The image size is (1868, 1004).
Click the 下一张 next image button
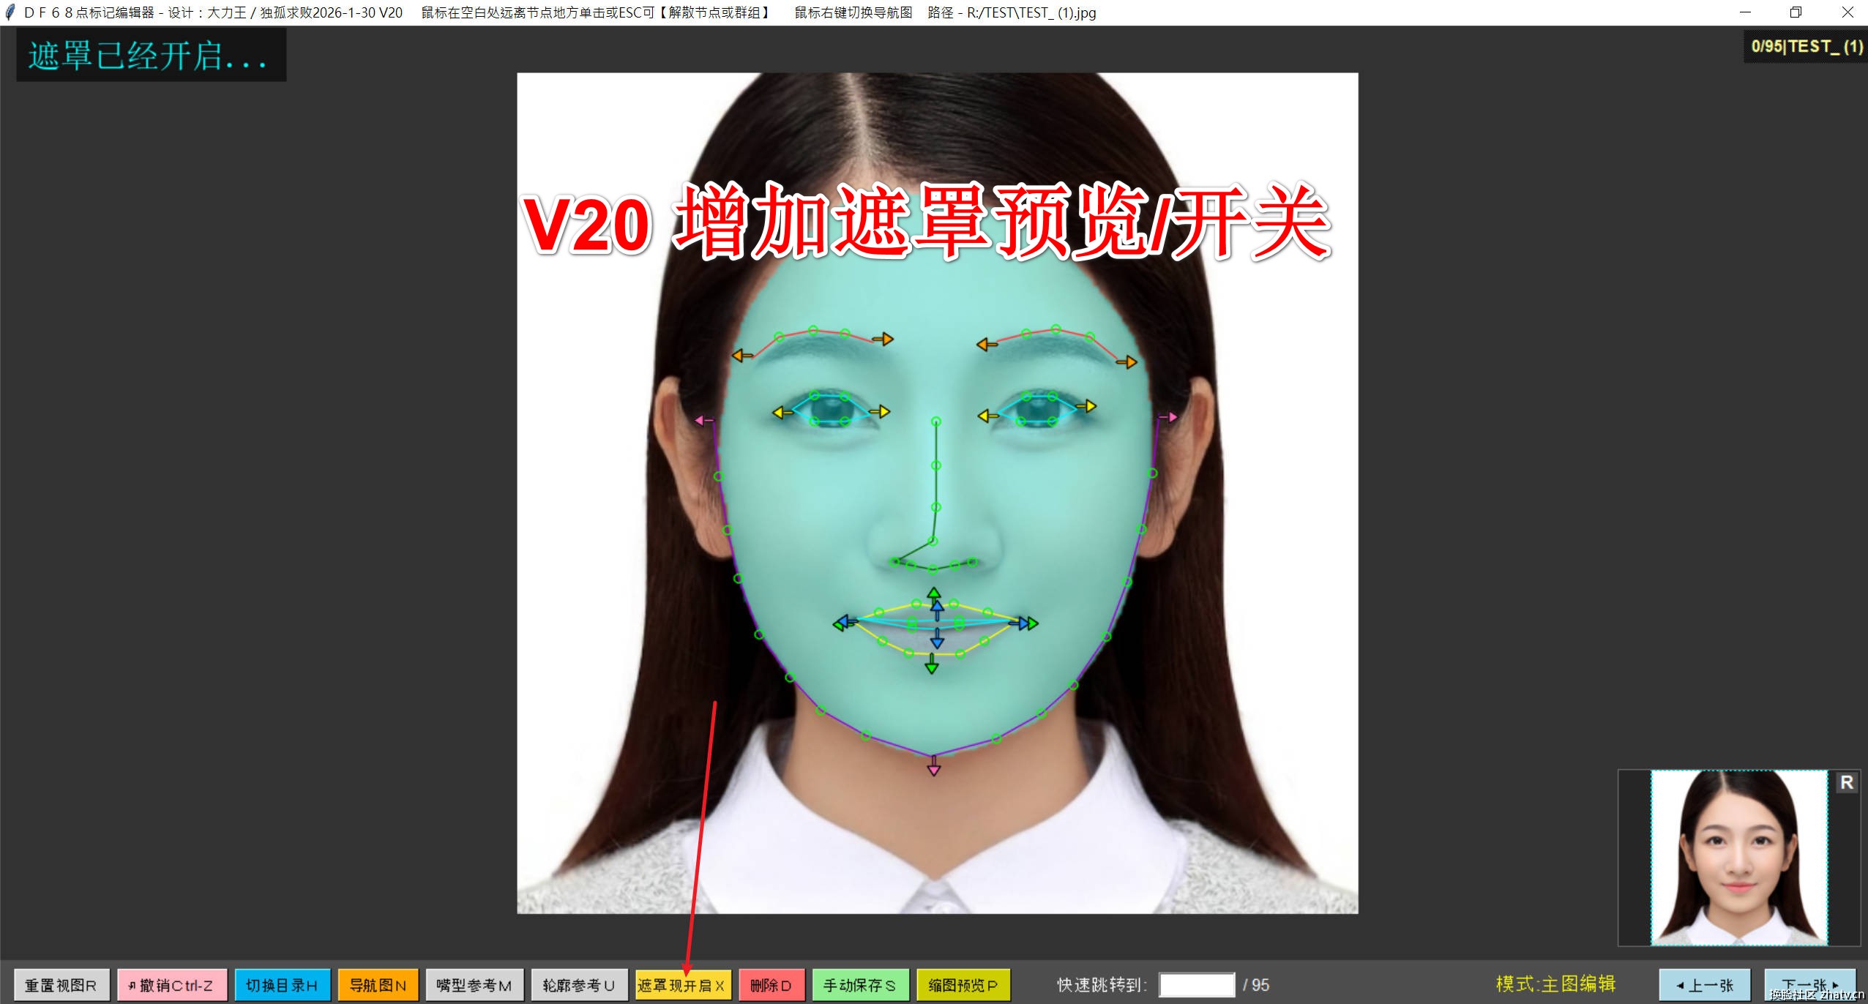coord(1812,984)
